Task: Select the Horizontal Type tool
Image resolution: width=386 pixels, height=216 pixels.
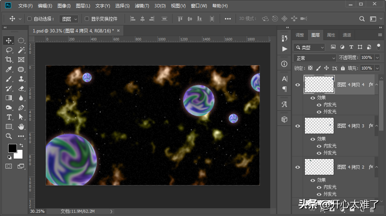Action: click(9, 117)
